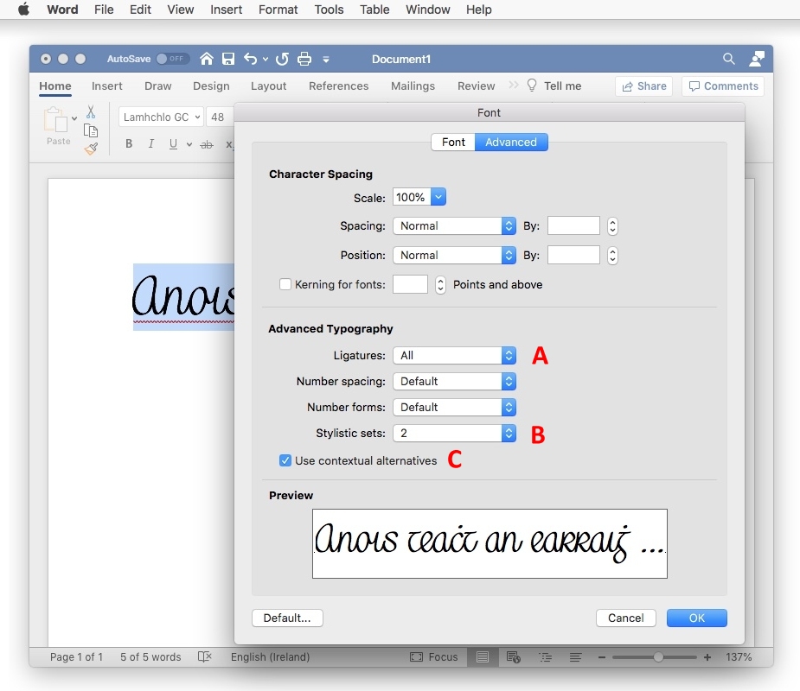Click the Save icon in title bar

click(x=228, y=59)
